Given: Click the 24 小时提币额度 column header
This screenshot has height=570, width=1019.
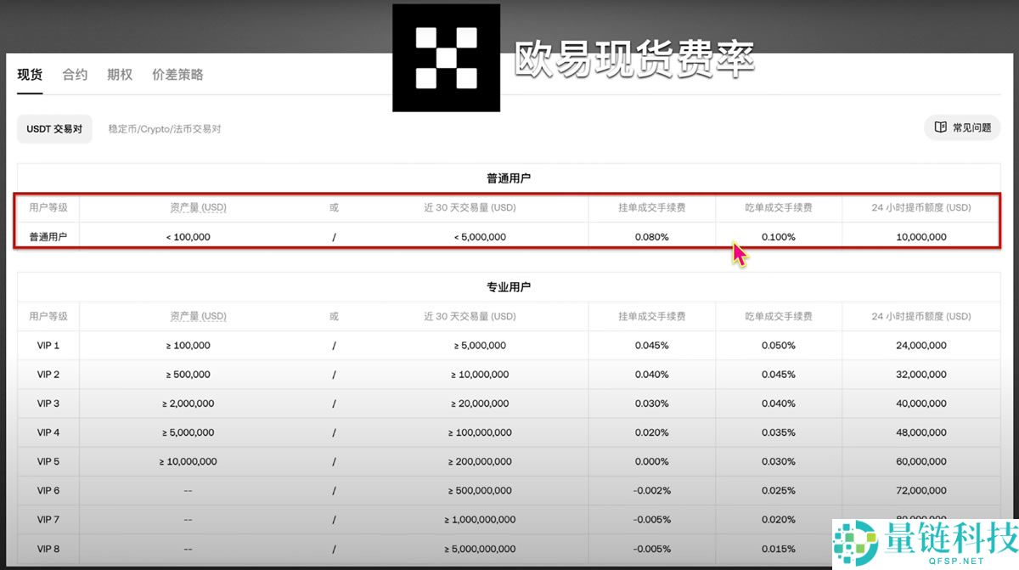Looking at the screenshot, I should [920, 207].
